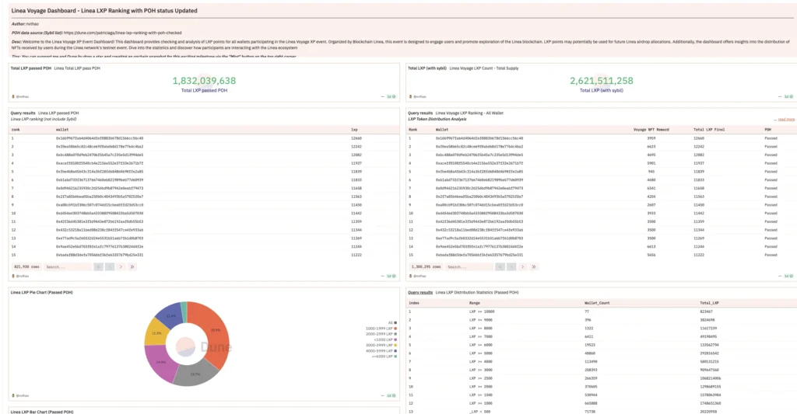Screen dimensions: 797x414
Task: Sort by 'Total LXP Final' column header
Action: point(709,130)
